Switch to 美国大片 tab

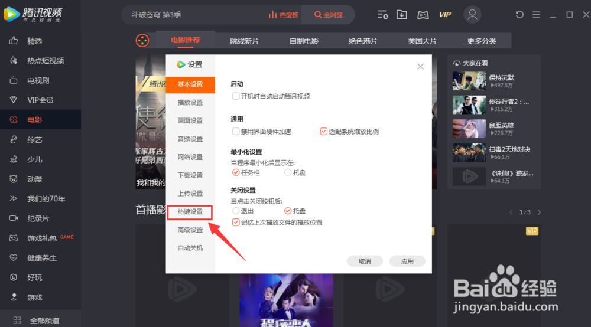[422, 41]
